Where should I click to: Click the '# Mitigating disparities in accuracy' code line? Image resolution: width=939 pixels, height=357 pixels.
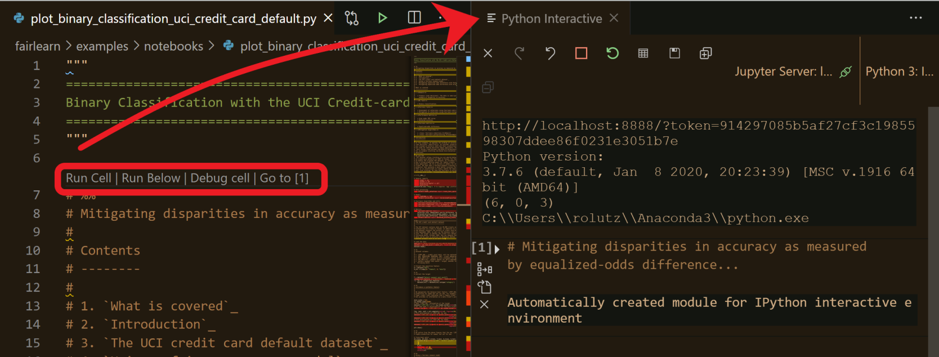pyautogui.click(x=238, y=213)
